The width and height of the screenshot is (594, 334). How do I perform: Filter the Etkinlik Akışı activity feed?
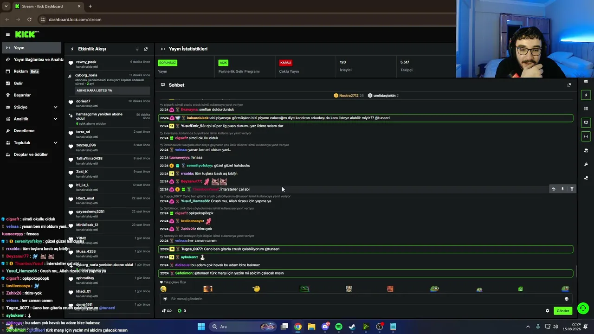click(137, 49)
